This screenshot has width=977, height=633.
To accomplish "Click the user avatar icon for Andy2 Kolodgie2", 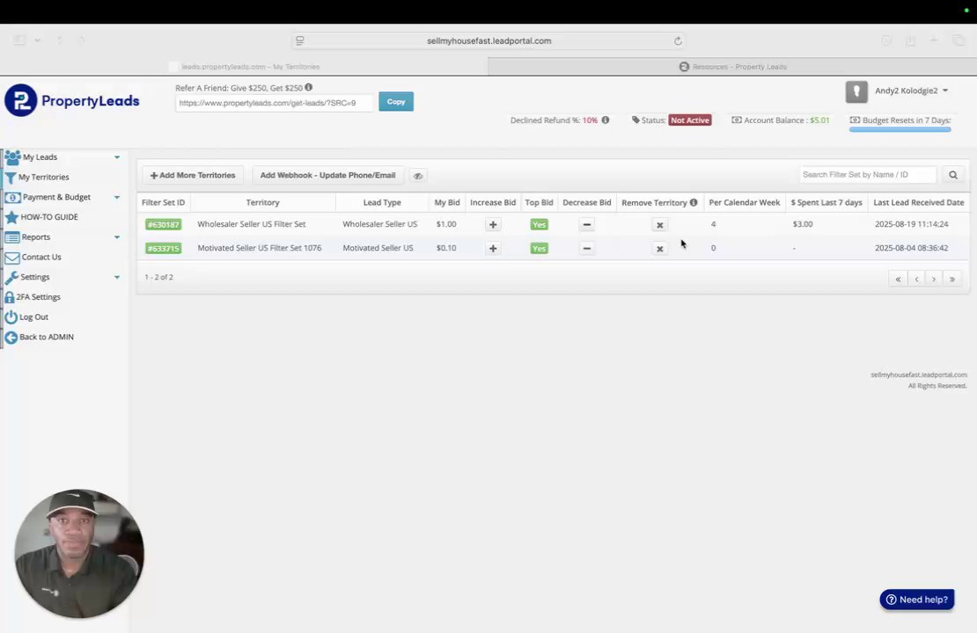I will click(x=856, y=91).
